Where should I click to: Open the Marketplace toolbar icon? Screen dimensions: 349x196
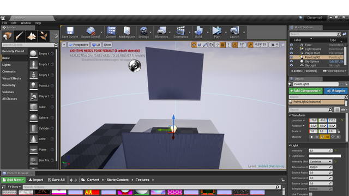[x=127, y=33]
